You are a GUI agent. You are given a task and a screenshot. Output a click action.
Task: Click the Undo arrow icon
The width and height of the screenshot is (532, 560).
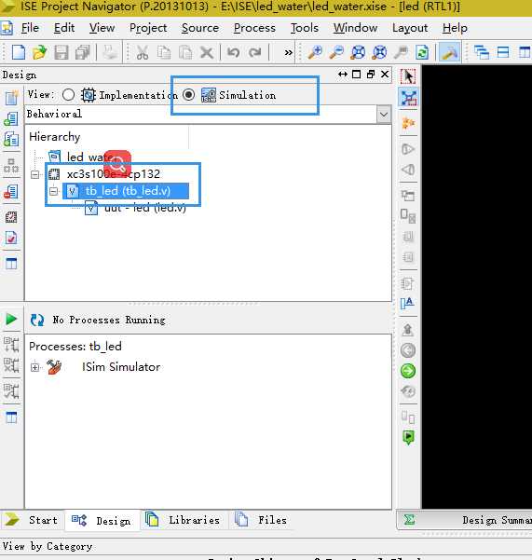click(234, 52)
